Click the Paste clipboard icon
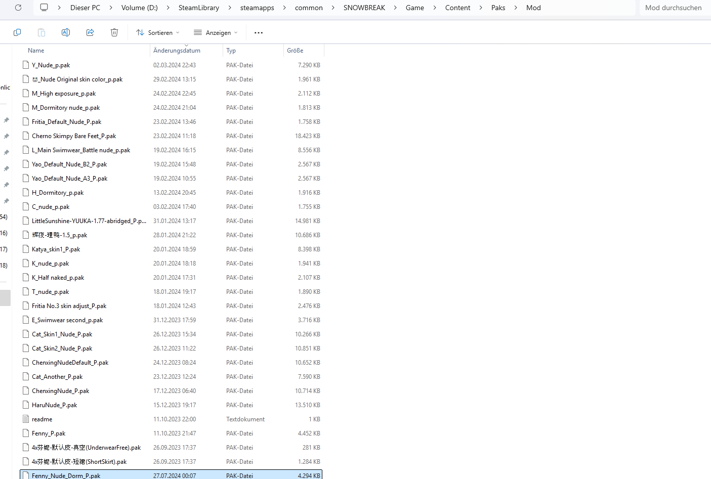 [x=41, y=32]
